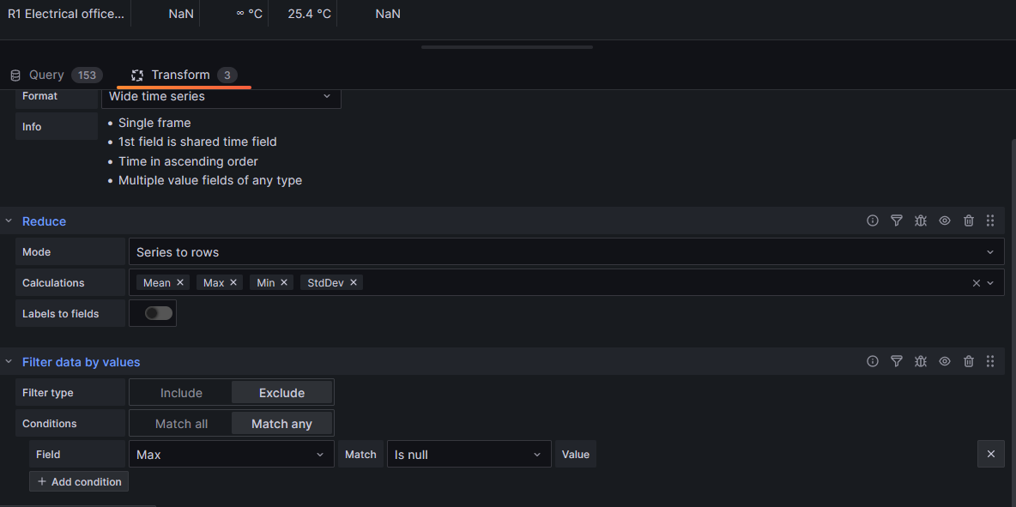Delete the Filter data by values transformation
The image size is (1016, 507).
(x=969, y=361)
